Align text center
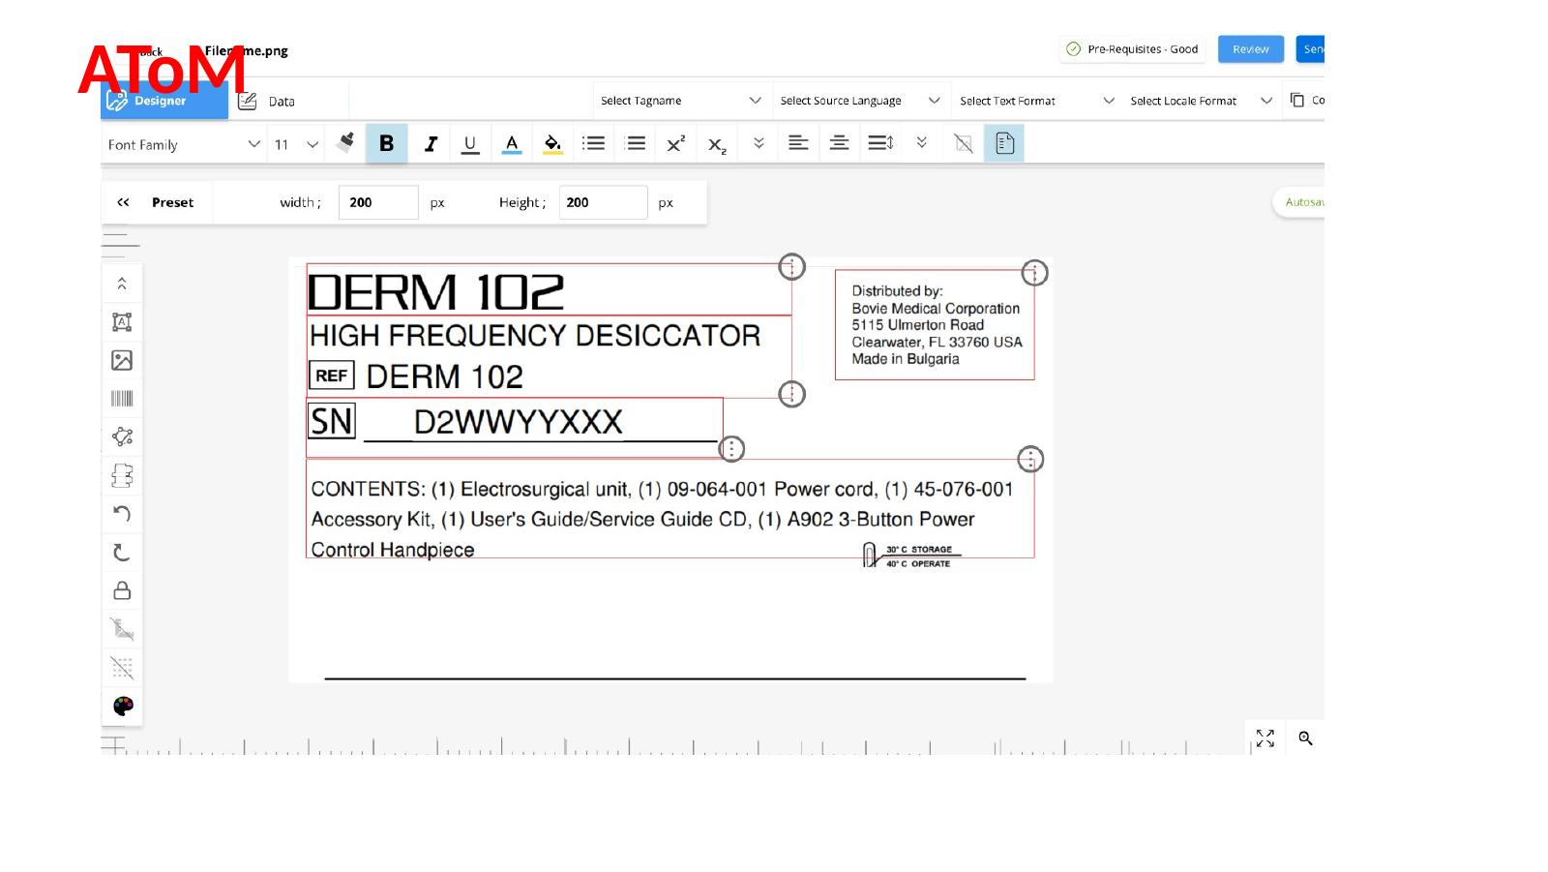This screenshot has width=1548, height=872. tap(839, 143)
